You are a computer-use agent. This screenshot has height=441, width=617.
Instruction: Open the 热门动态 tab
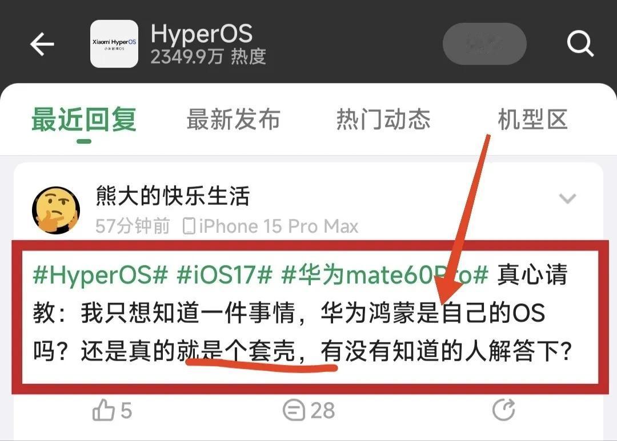[383, 119]
